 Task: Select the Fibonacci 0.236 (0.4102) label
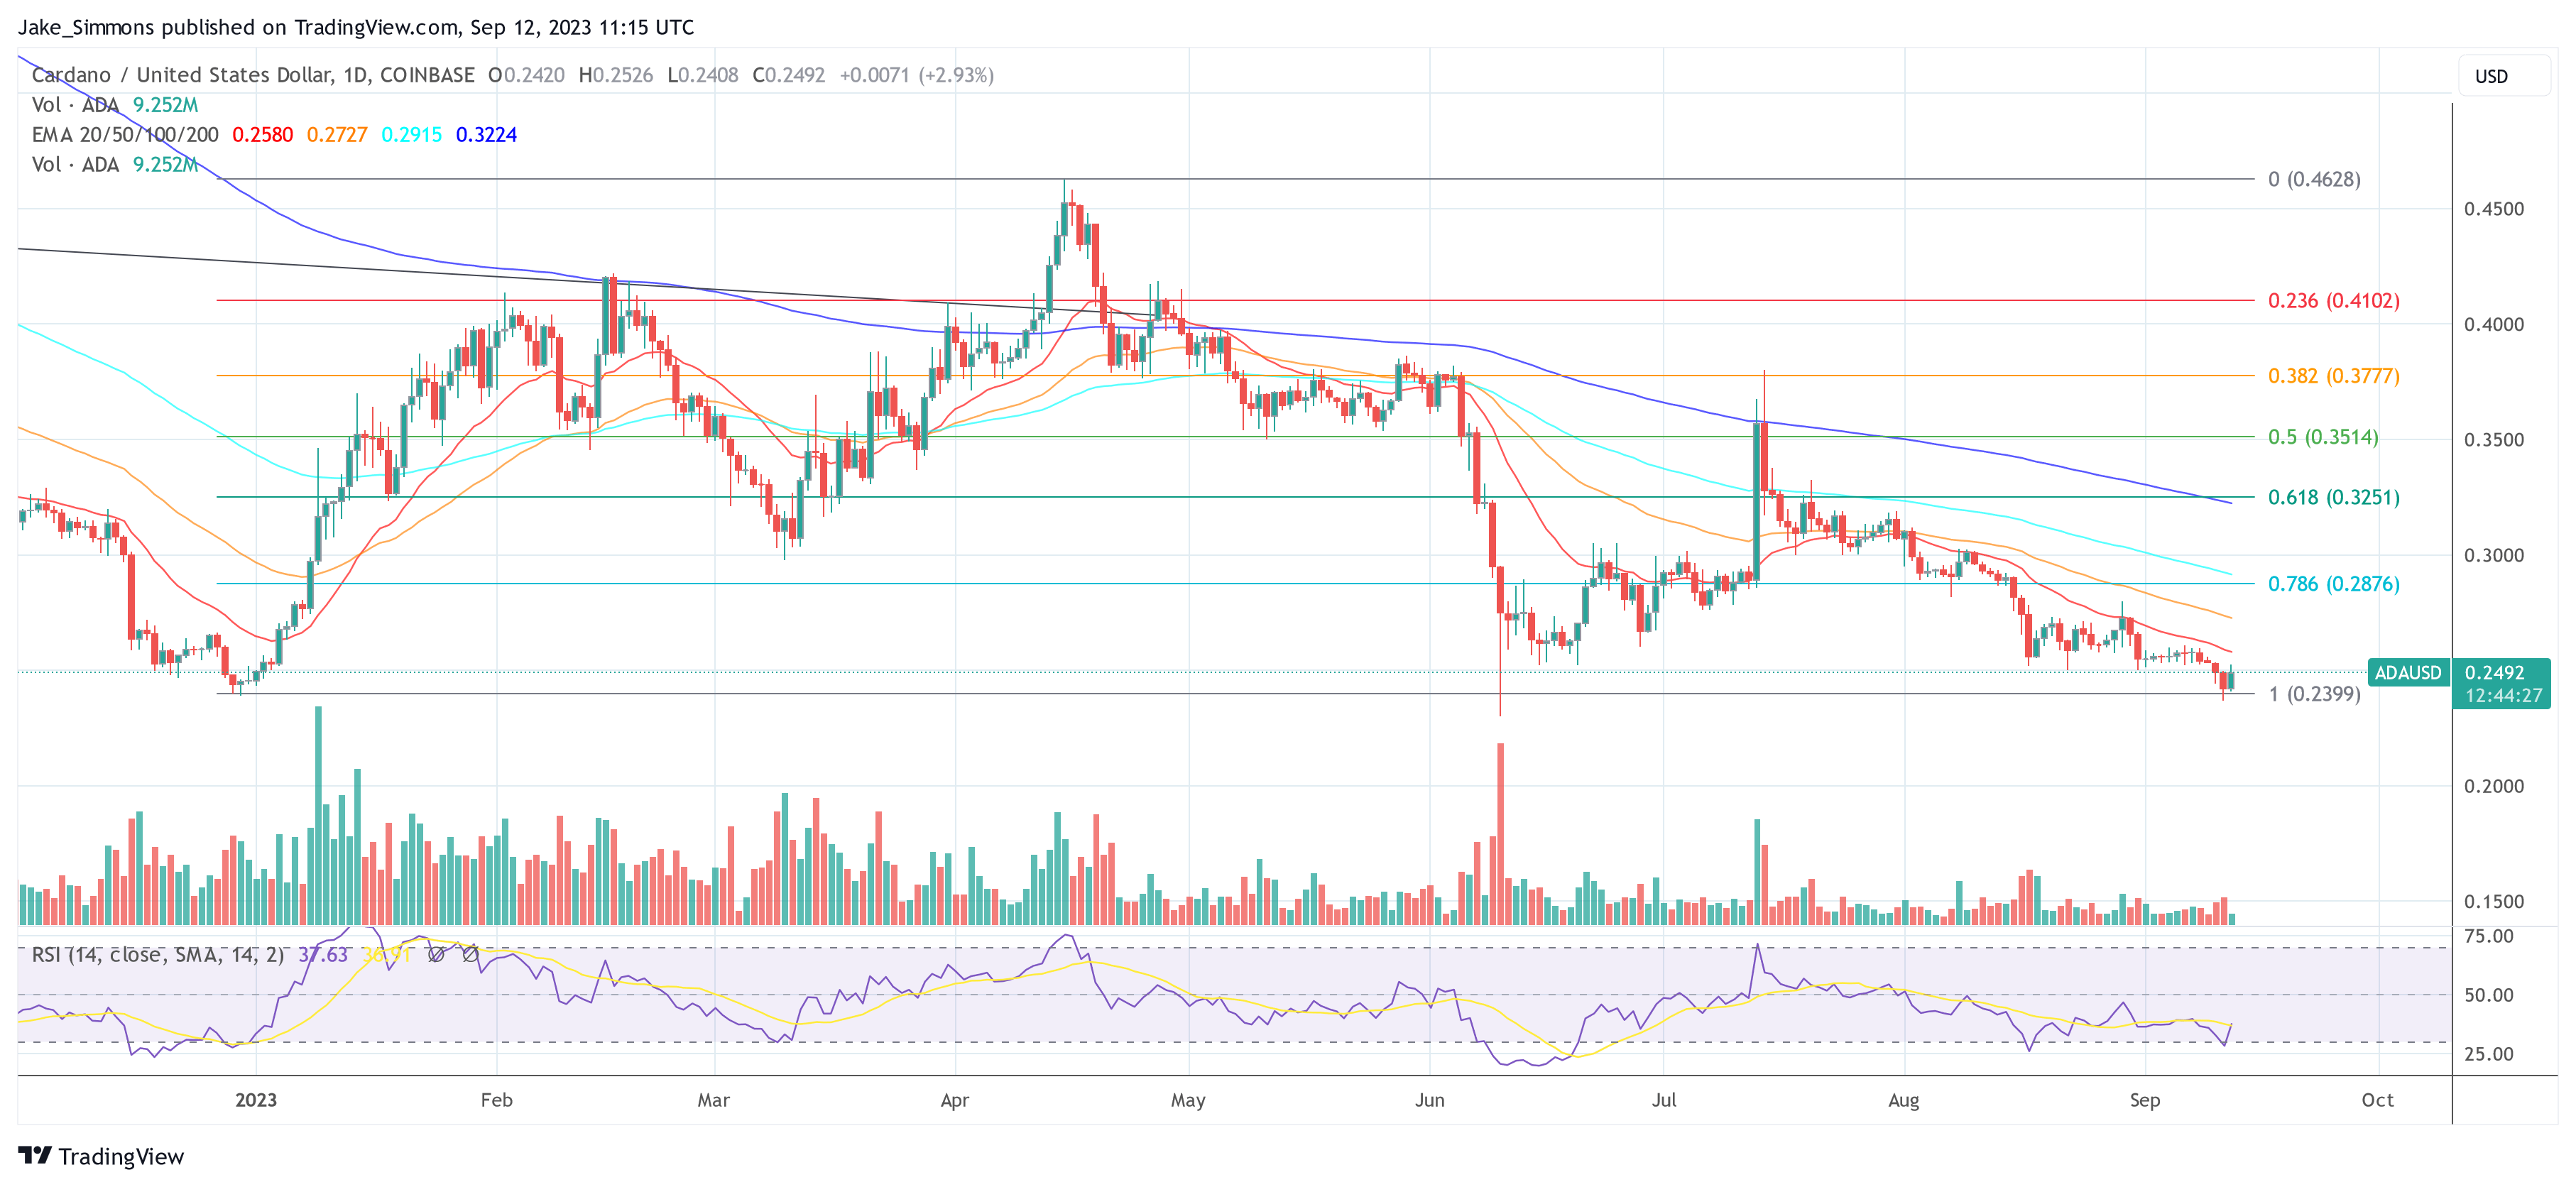pos(2333,300)
